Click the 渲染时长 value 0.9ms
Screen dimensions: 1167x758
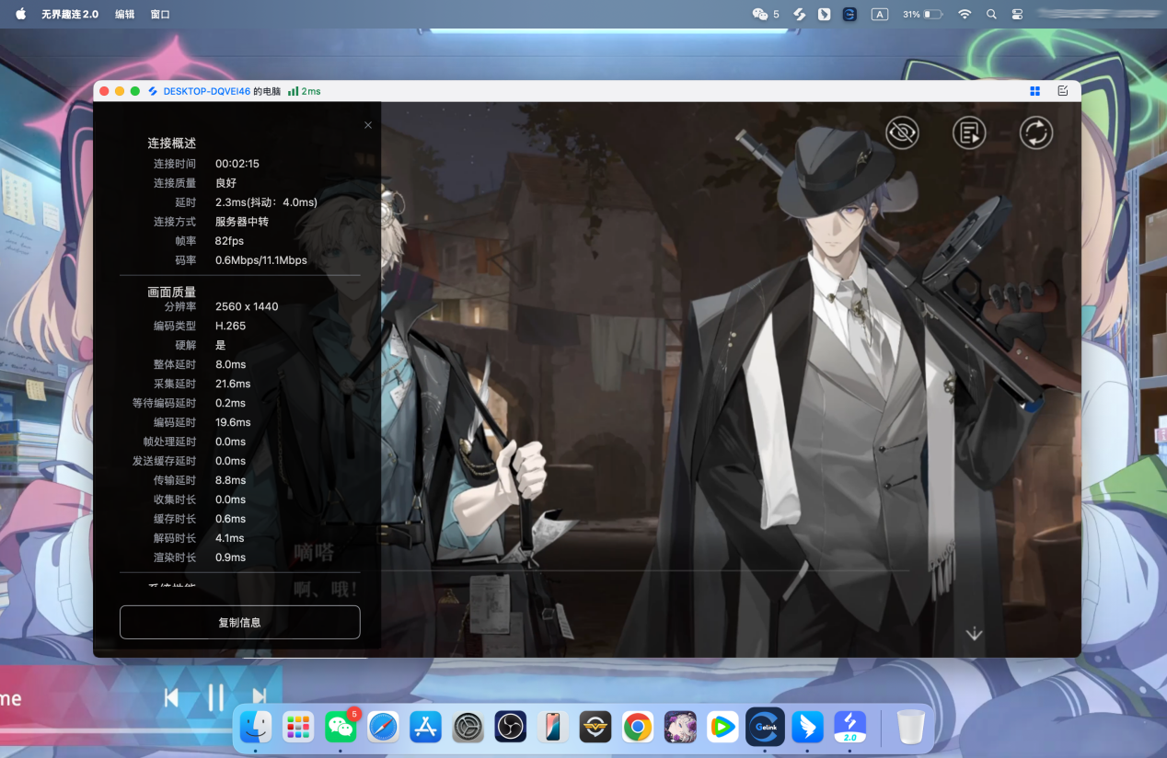tap(231, 557)
